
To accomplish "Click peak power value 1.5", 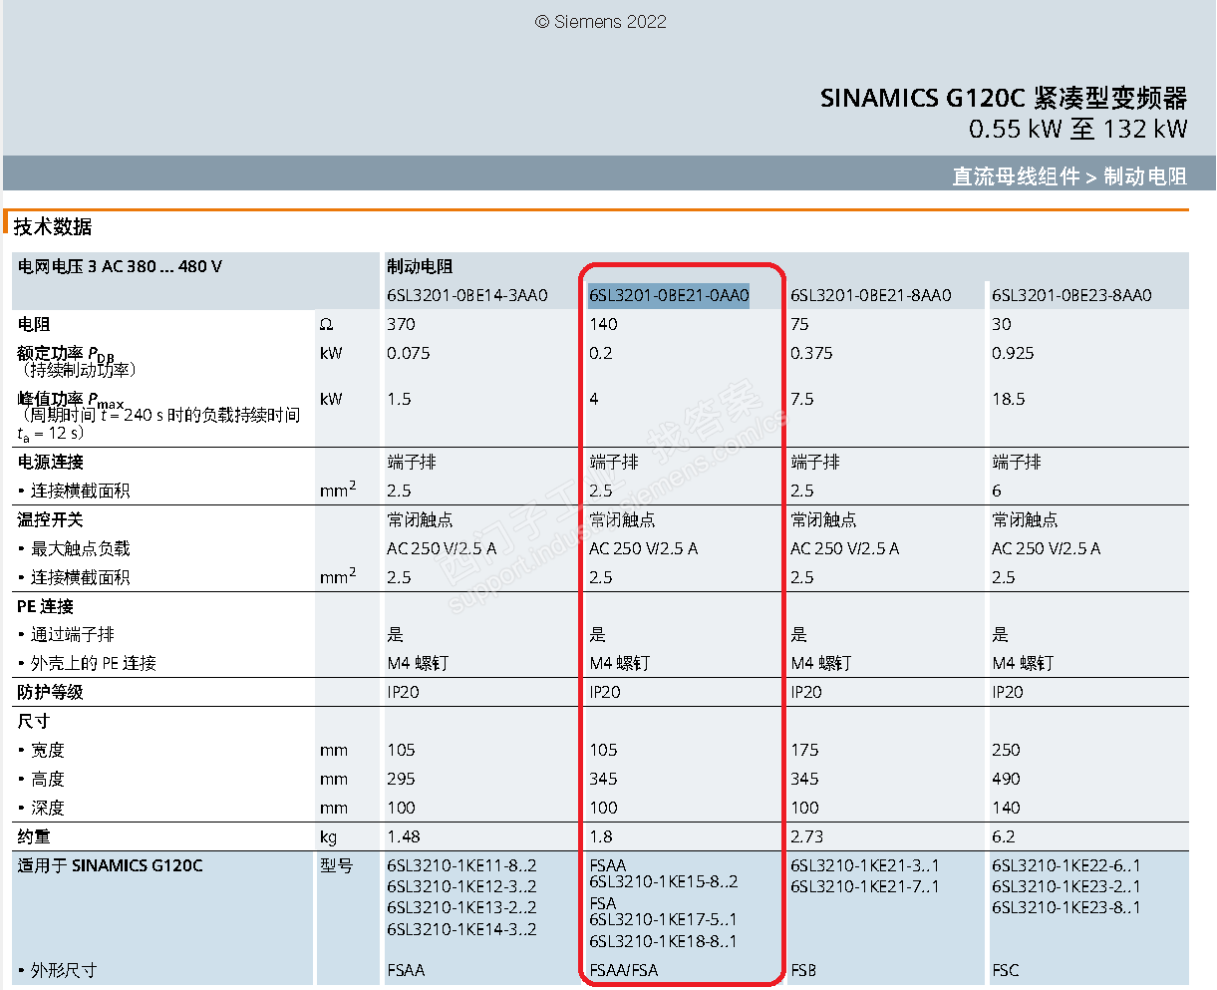I will (x=399, y=399).
